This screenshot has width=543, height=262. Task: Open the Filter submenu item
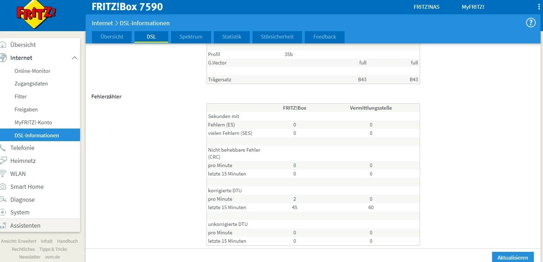pos(21,97)
